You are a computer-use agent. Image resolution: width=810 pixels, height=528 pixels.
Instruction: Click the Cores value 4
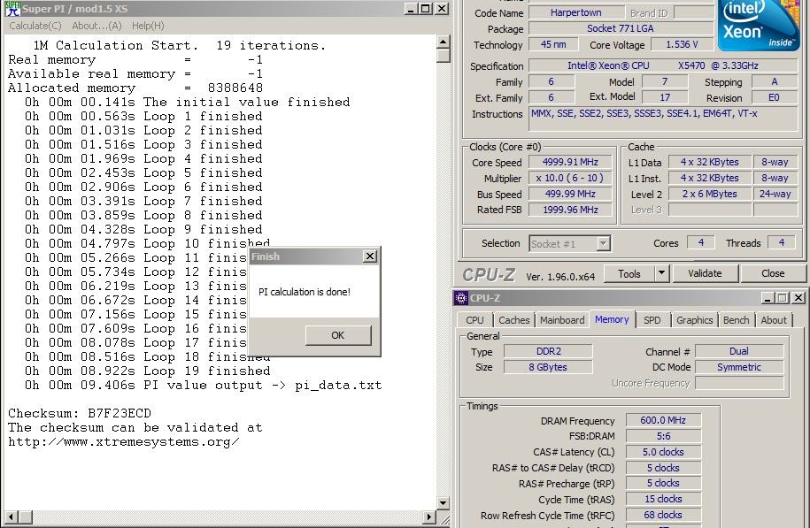(701, 242)
